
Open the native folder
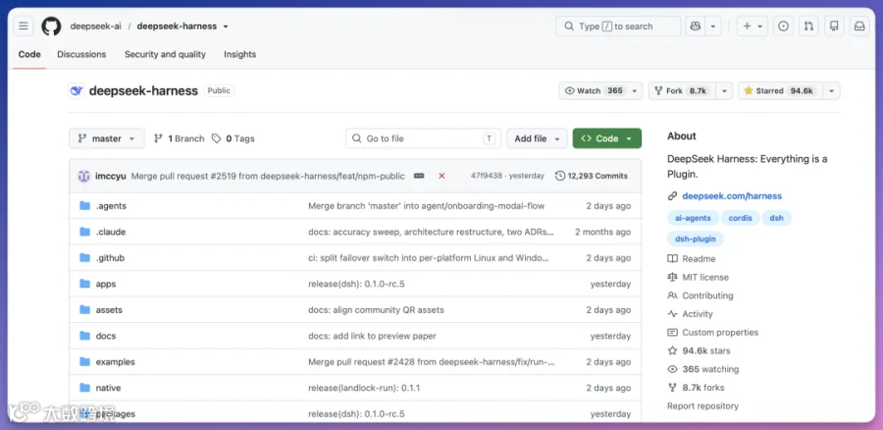(x=108, y=388)
